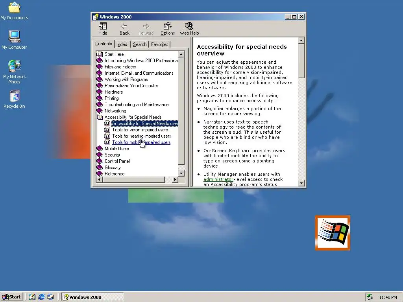Open the Favorites tab
The image size is (403, 302).
point(160,44)
